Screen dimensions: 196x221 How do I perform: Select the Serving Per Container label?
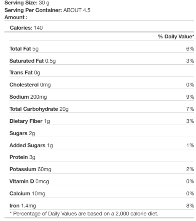click(x=33, y=10)
